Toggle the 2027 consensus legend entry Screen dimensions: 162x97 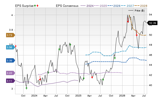click(127, 6)
